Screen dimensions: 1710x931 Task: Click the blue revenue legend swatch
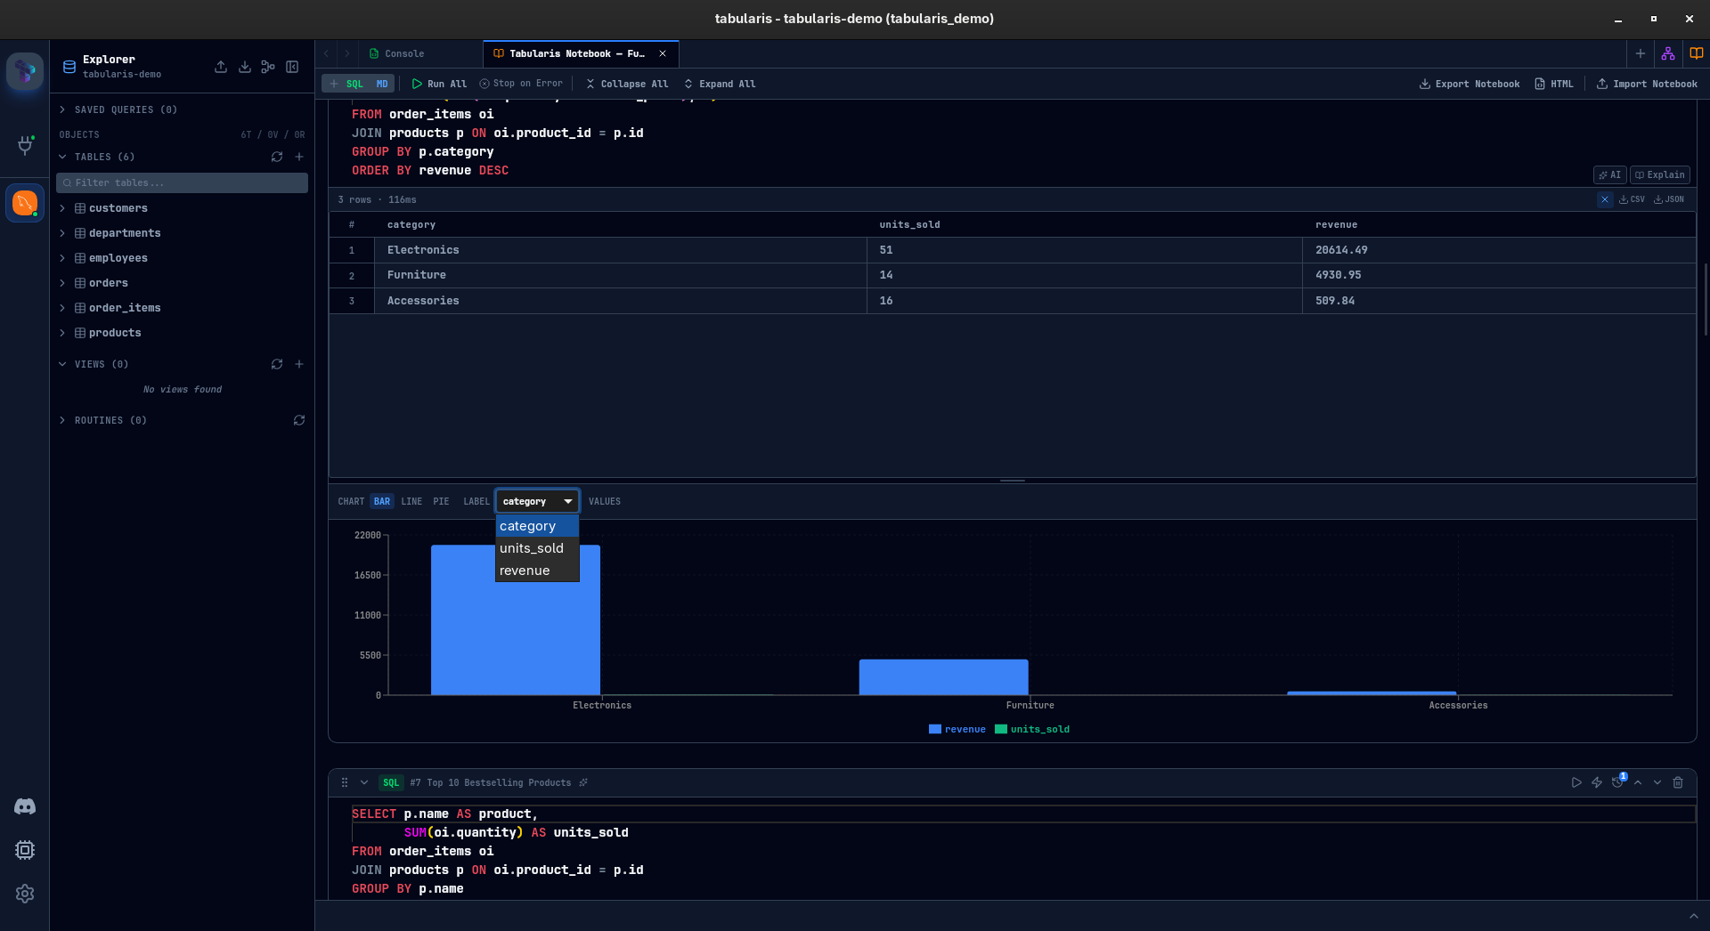click(x=934, y=729)
